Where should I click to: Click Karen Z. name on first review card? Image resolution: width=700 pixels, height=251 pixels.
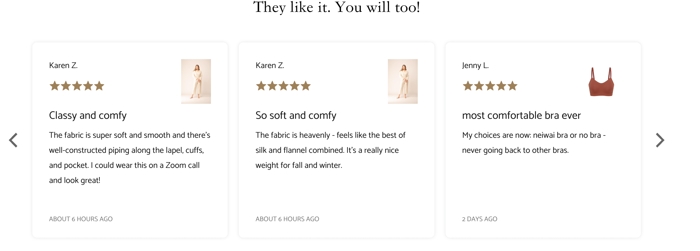tap(63, 66)
